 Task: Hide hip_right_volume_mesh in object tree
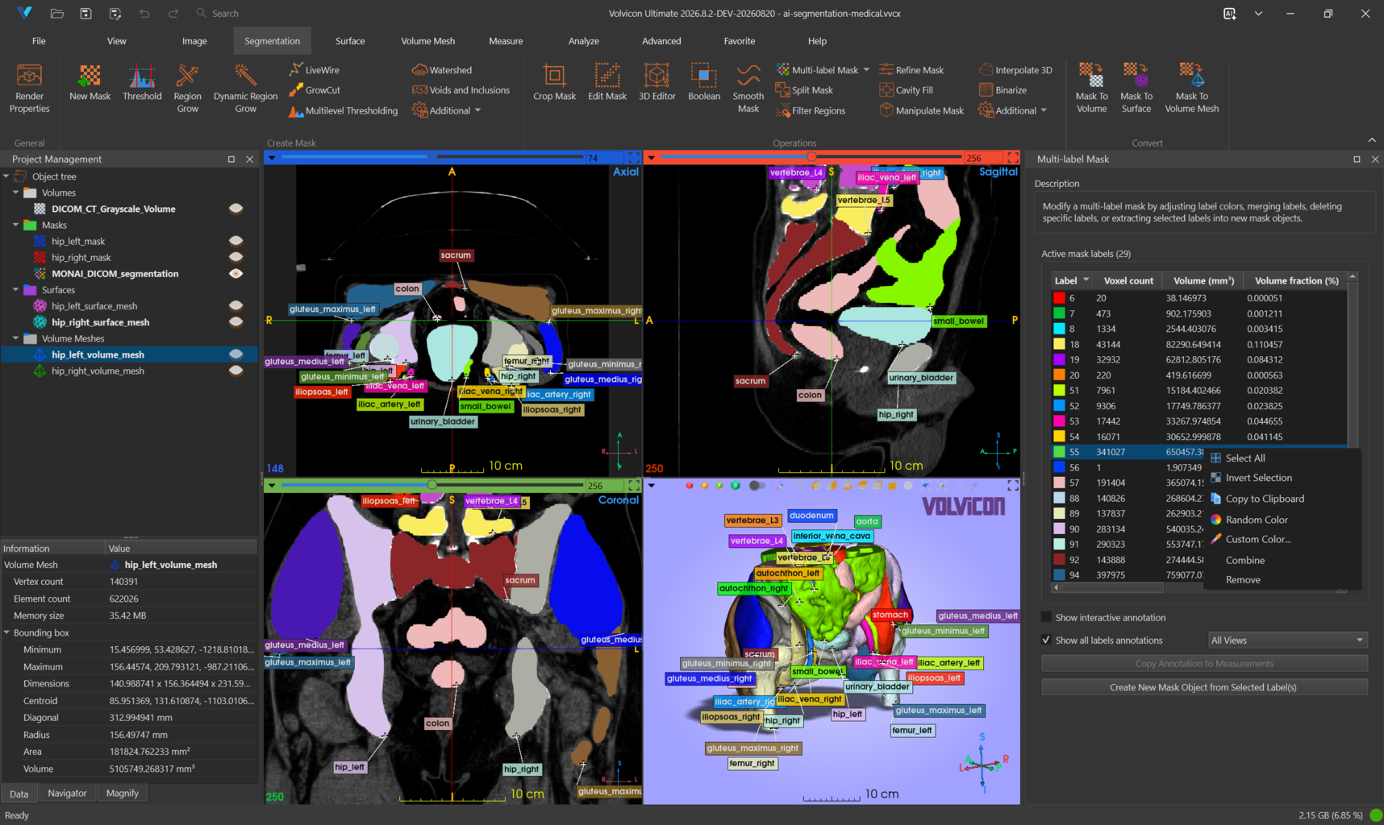coord(236,371)
